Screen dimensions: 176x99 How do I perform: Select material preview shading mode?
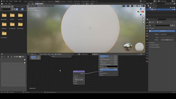click(140, 6)
